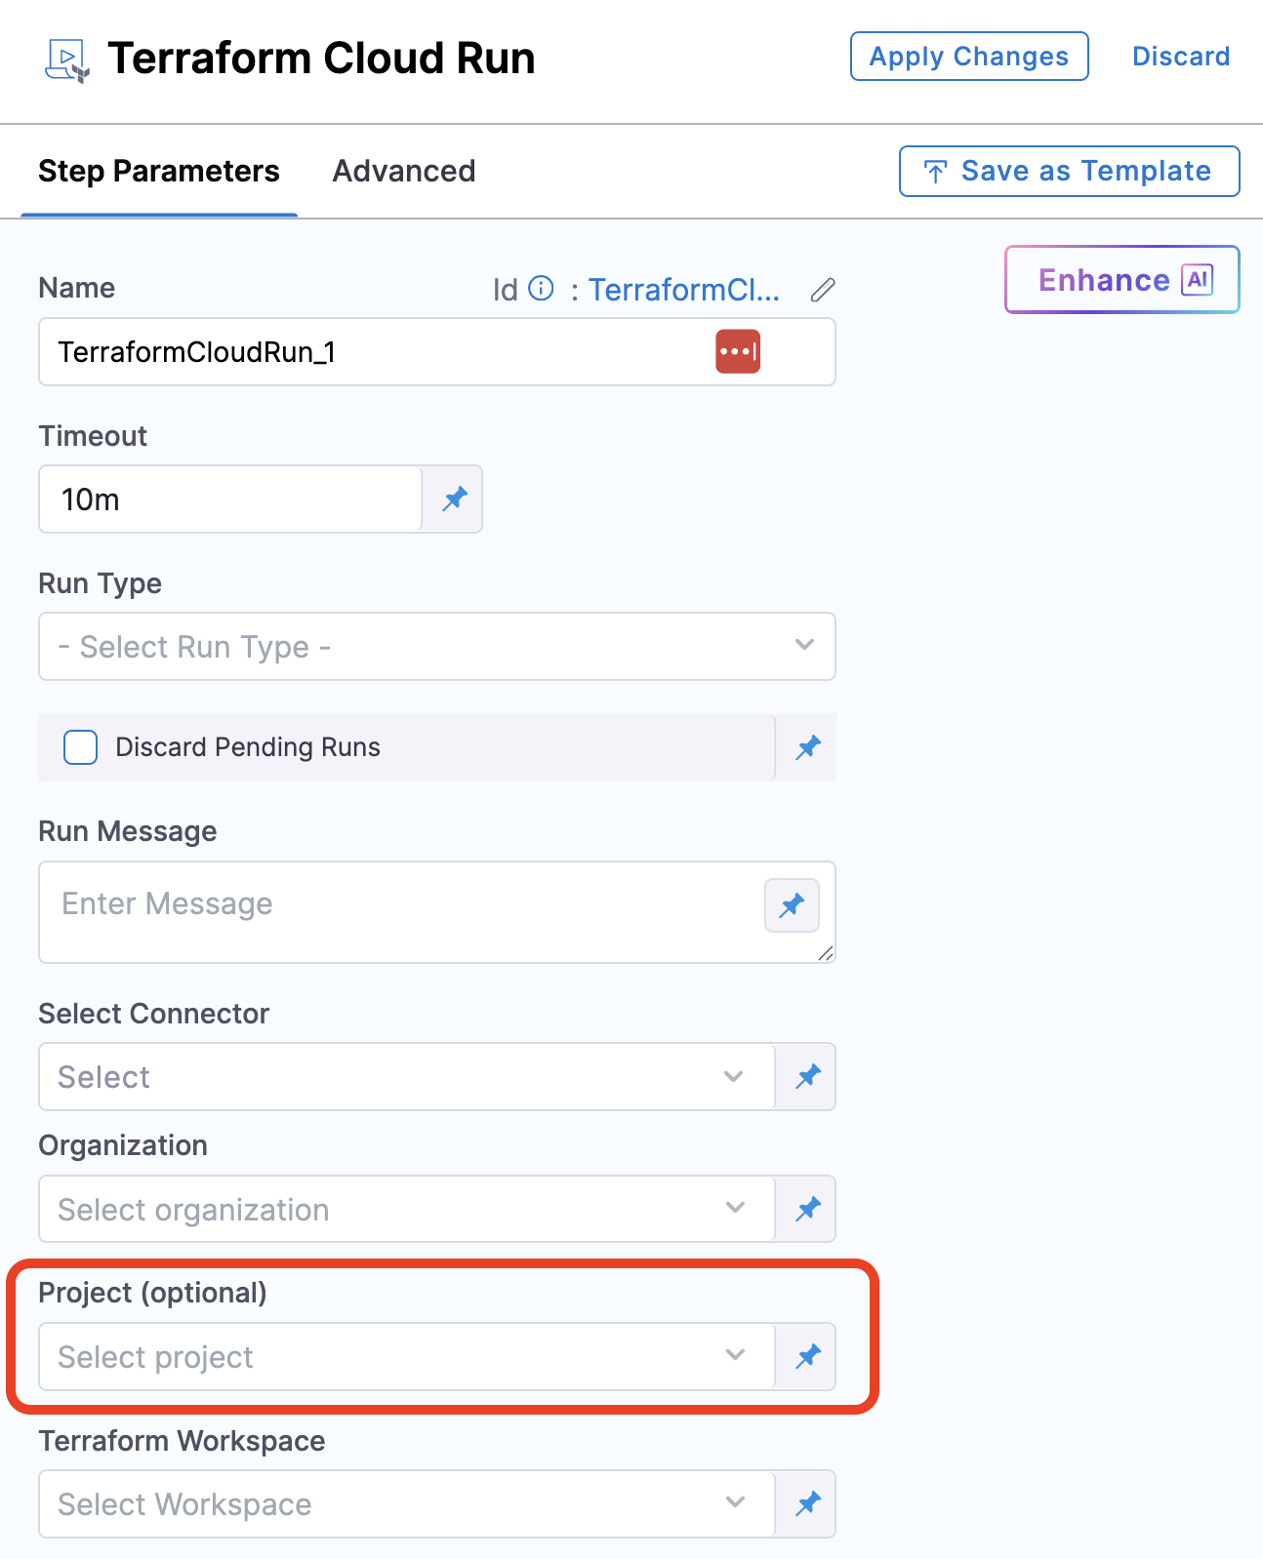
Task: Click the Apply Changes button
Action: point(969,57)
